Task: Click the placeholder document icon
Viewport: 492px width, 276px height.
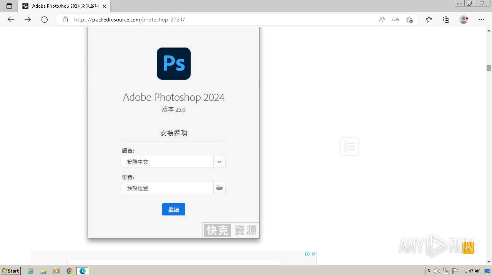Action: pos(349,146)
